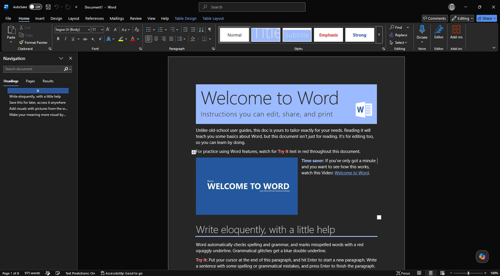500x276 pixels.
Task: Toggle Text Predictions in status bar
Action: click(80, 273)
